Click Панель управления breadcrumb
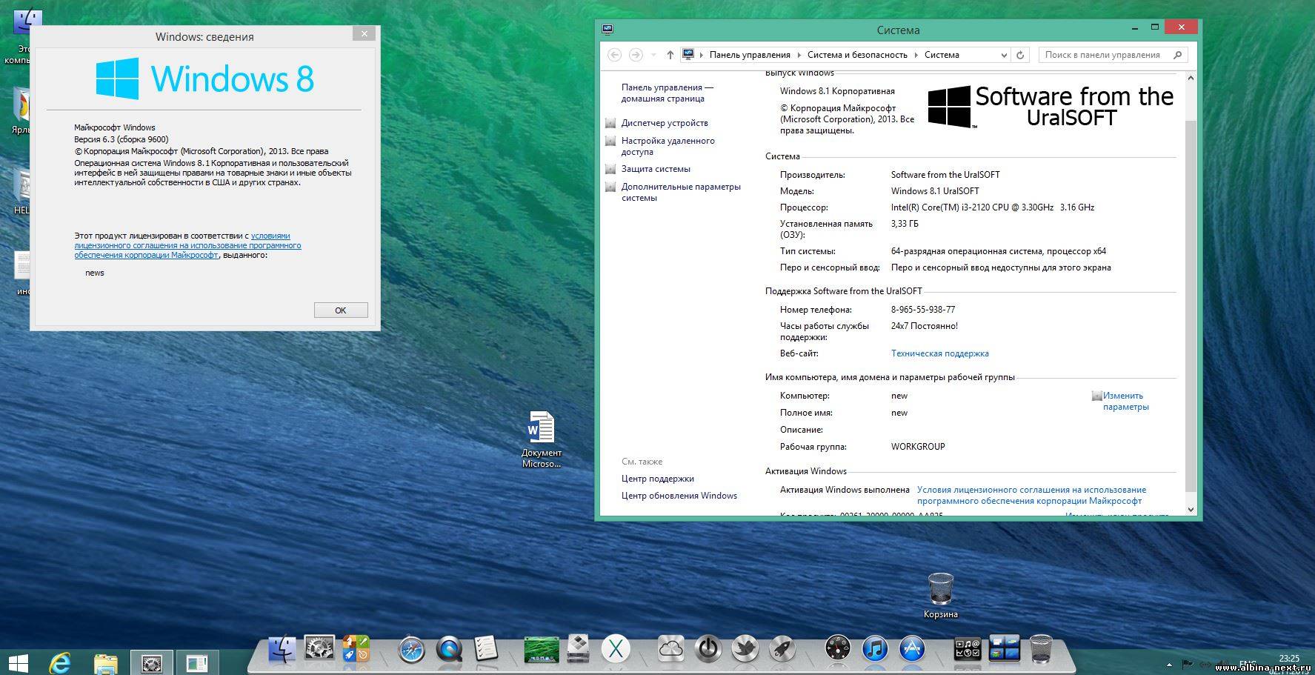The image size is (1315, 675). click(x=750, y=55)
